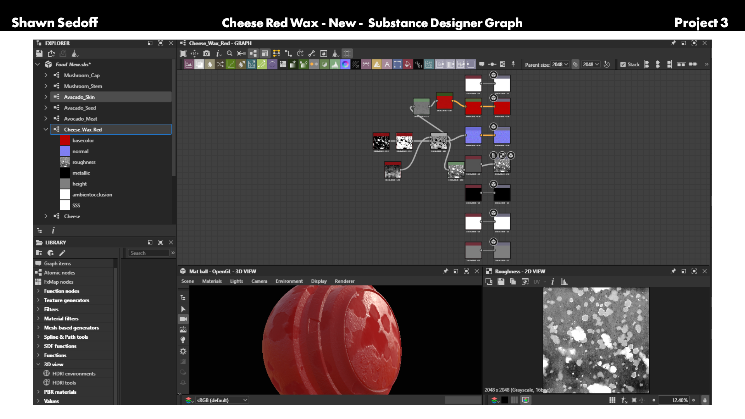Toggle the graph grid frame display button

(347, 54)
